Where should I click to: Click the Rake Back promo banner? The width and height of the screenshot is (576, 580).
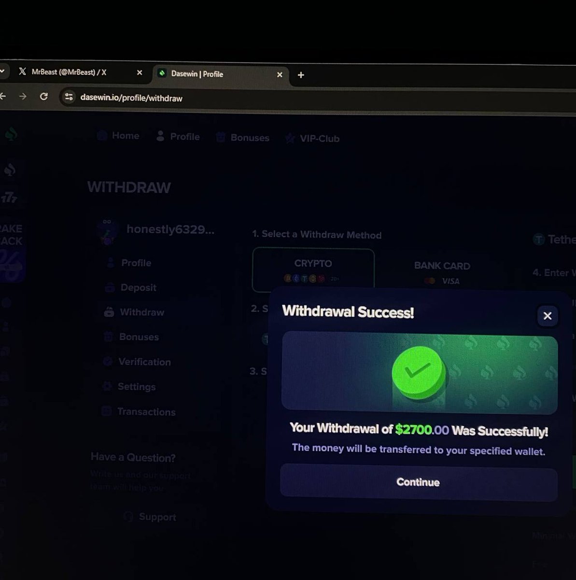[11, 252]
